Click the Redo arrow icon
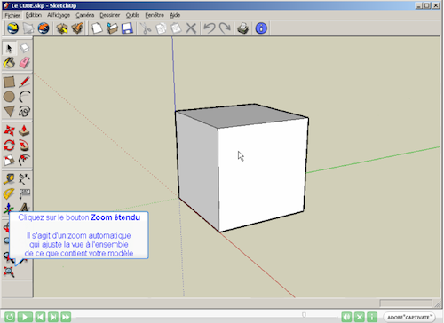The image size is (444, 323). (x=225, y=28)
